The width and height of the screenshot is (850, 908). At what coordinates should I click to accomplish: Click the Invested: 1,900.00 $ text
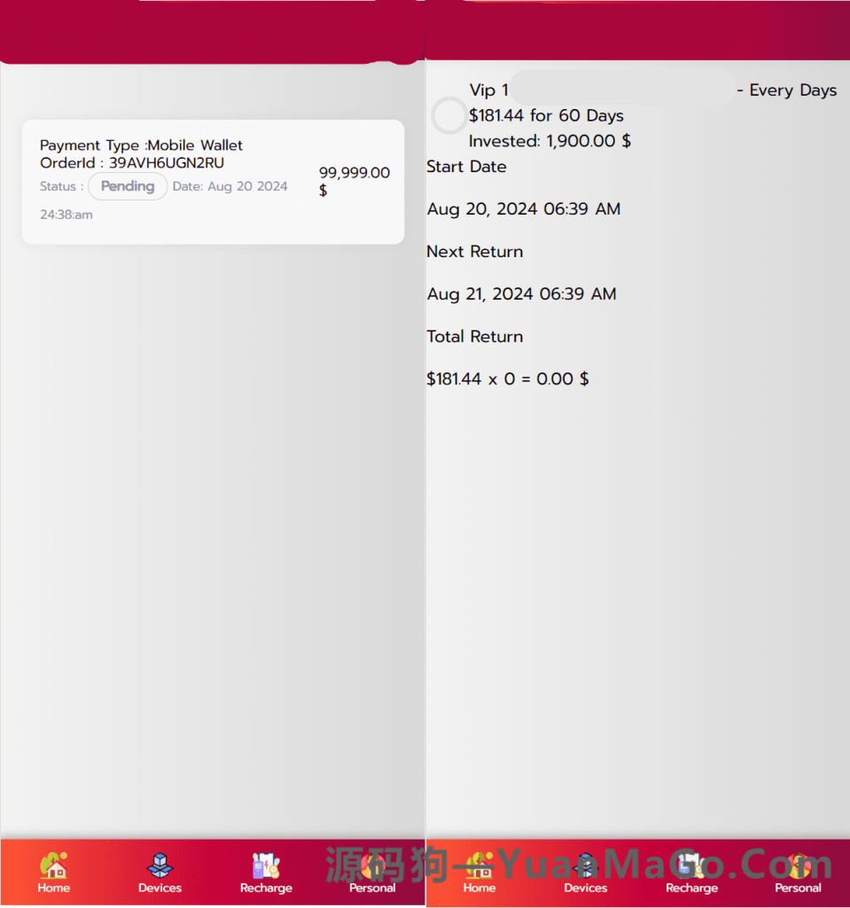pyautogui.click(x=550, y=141)
